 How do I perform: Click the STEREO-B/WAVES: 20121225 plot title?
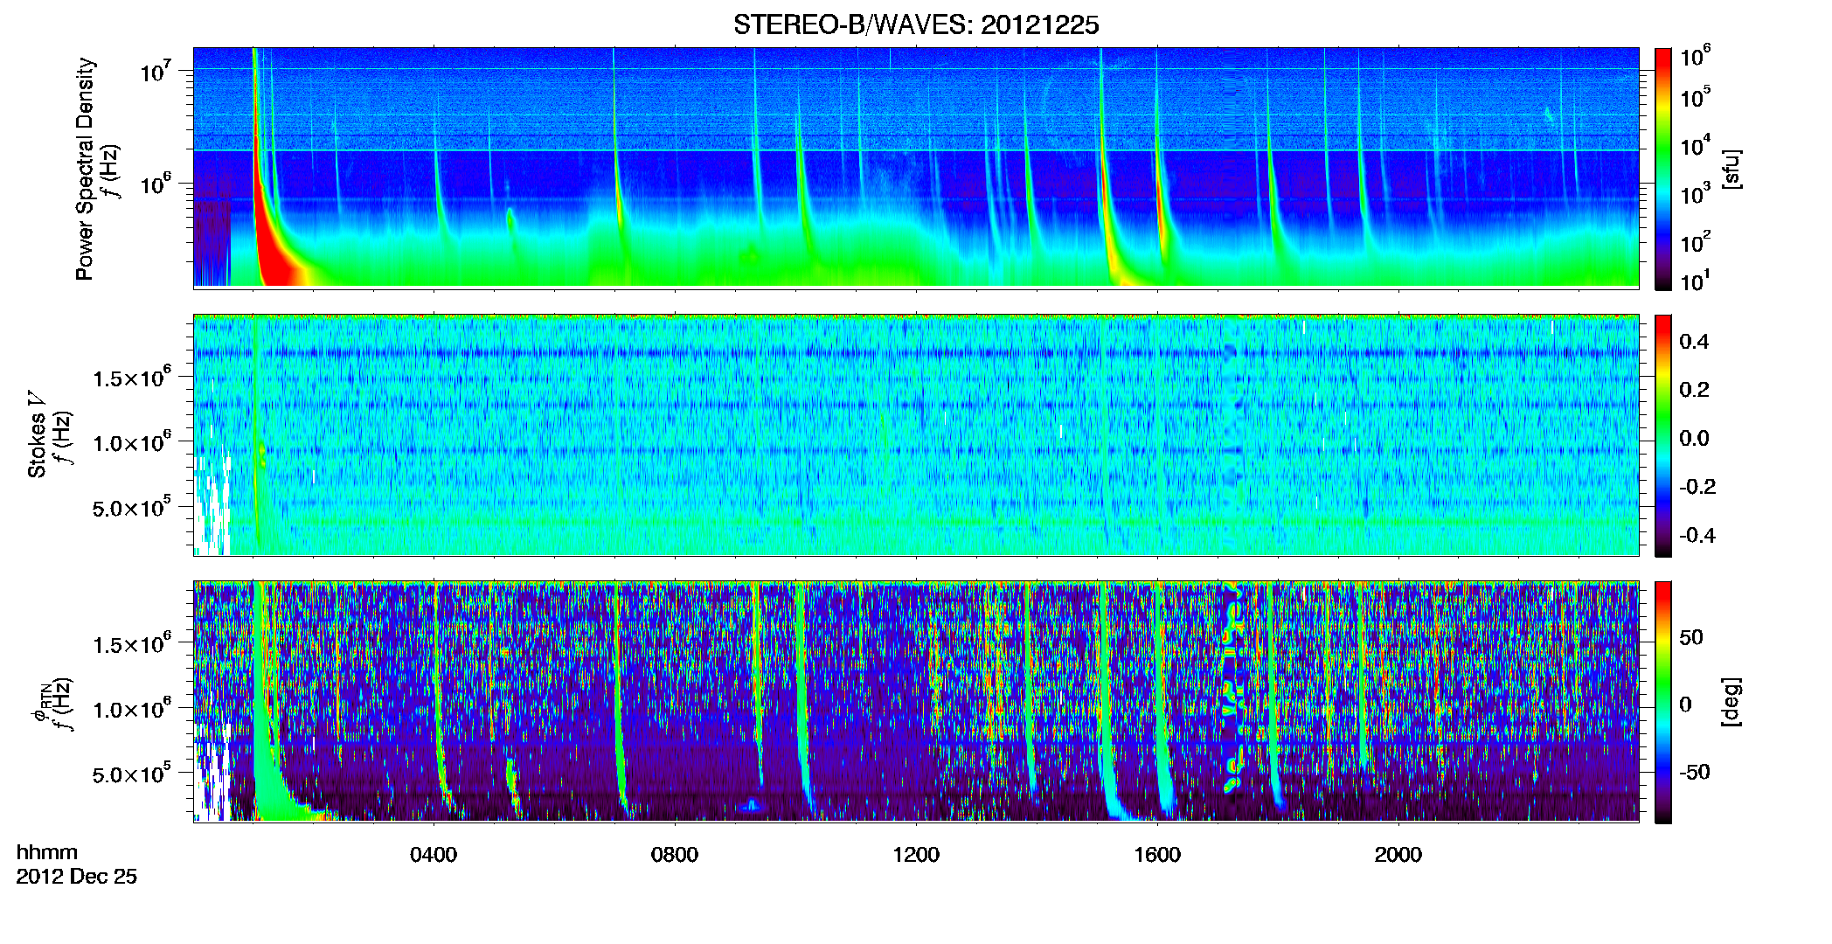pos(916,25)
